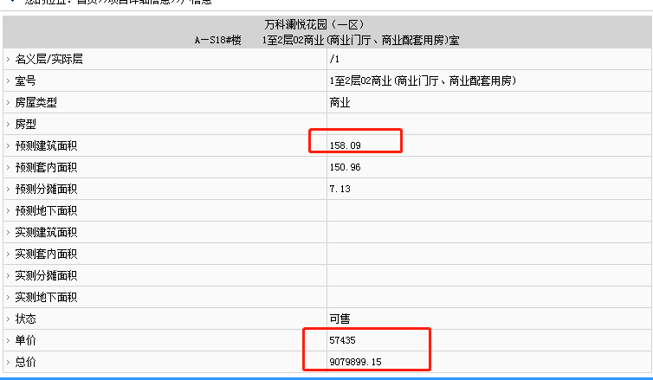Click the 室号 value 1至2层02商业(商业门厅、商业配套用房)
This screenshot has height=380, width=653.
click(423, 81)
